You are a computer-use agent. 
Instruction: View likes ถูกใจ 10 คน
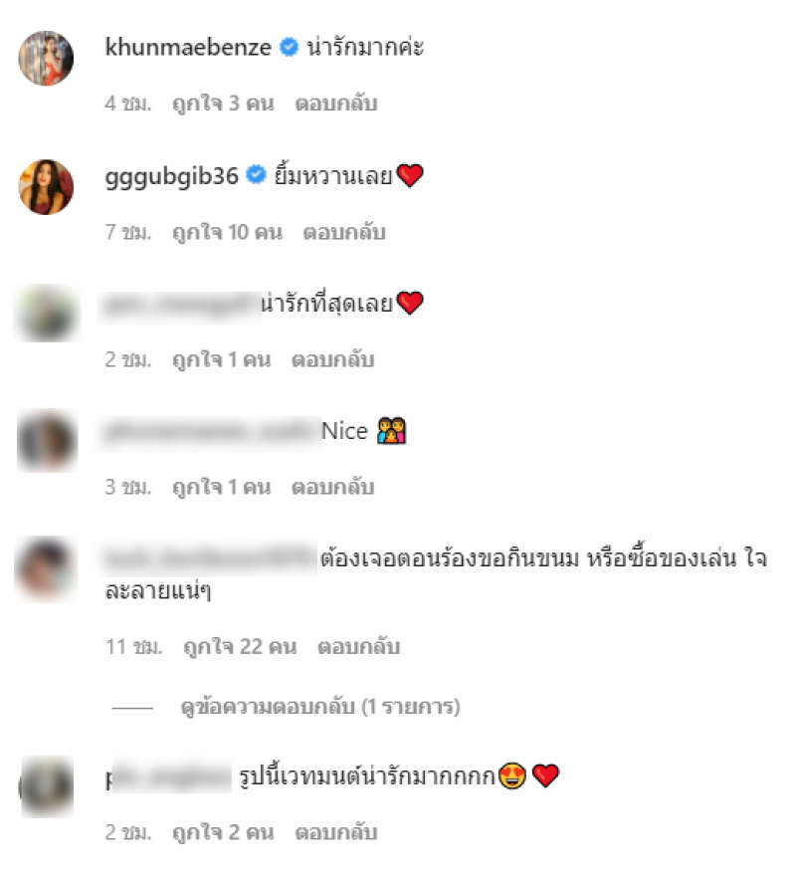[227, 232]
